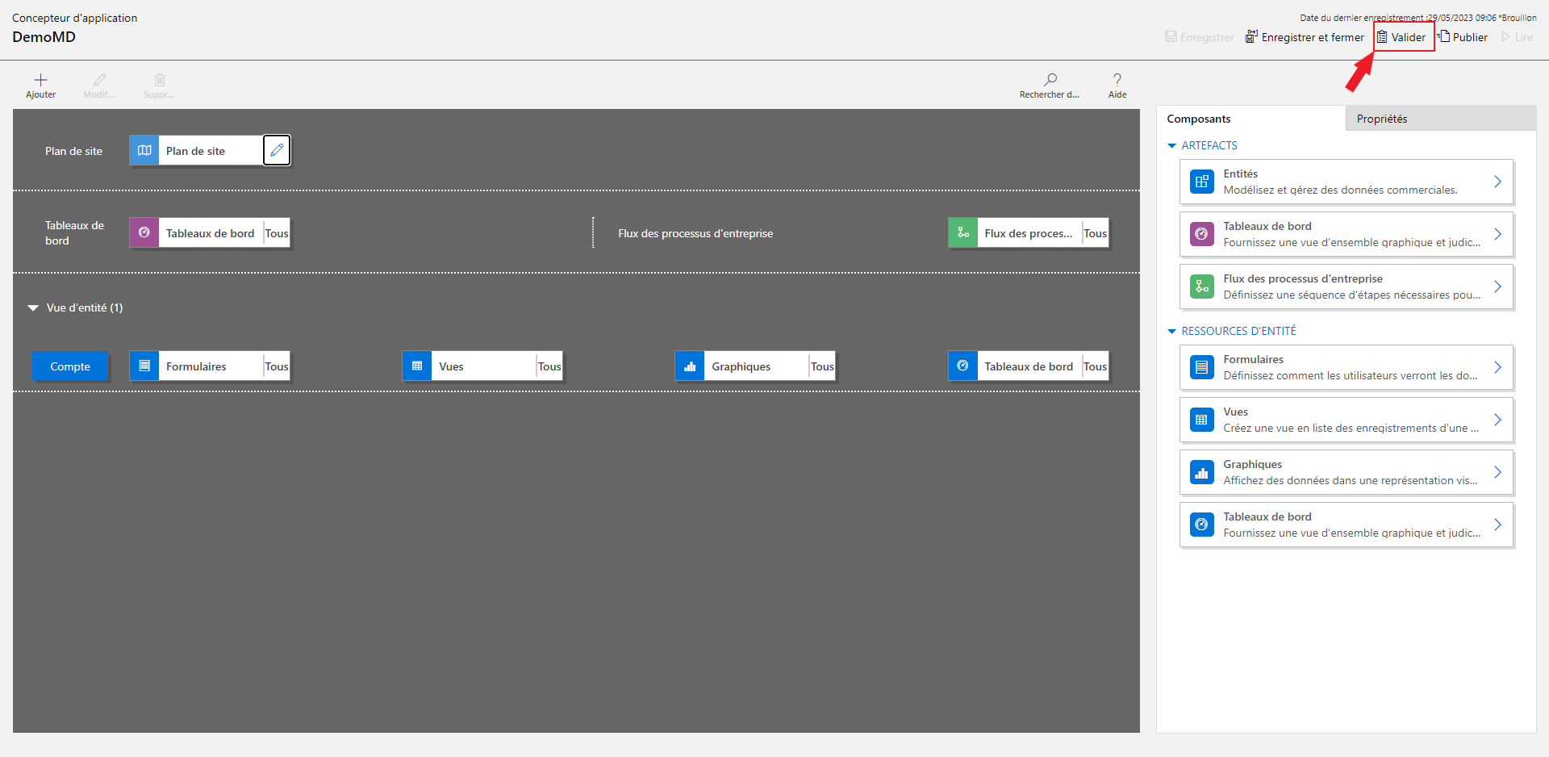Collapse the ARTEFACTS section
This screenshot has width=1549, height=757.
pos(1172,145)
